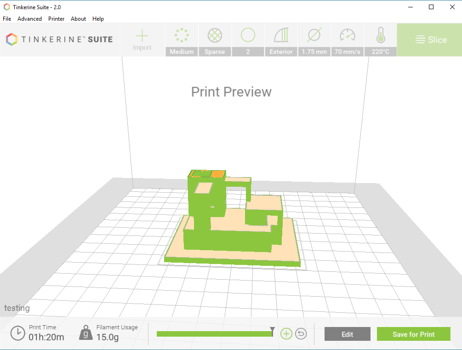The image size is (462, 350).
Task: Click the Filament Usage weight icon
Action: pos(86,333)
